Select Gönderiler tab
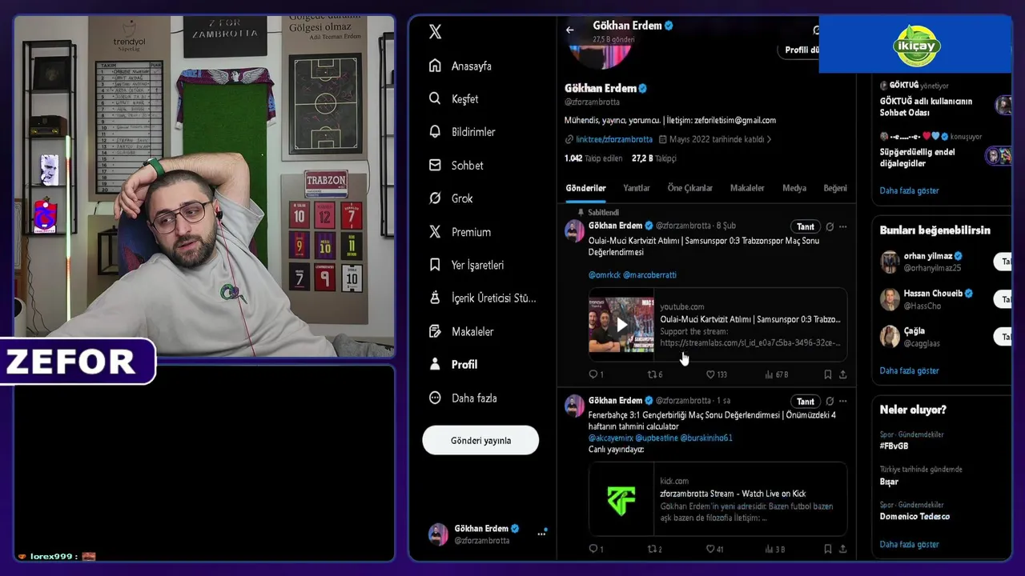This screenshot has width=1025, height=576. (586, 188)
